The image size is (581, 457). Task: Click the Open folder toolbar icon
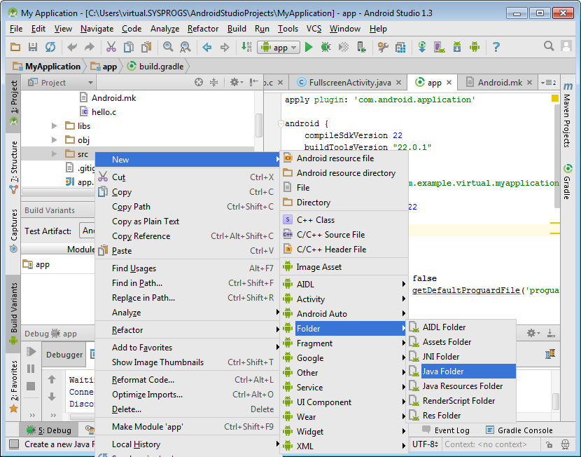tap(15, 47)
